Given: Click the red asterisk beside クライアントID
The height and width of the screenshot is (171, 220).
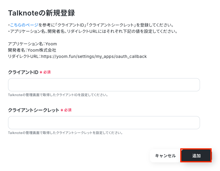Looking at the screenshot, I should click(41, 72).
